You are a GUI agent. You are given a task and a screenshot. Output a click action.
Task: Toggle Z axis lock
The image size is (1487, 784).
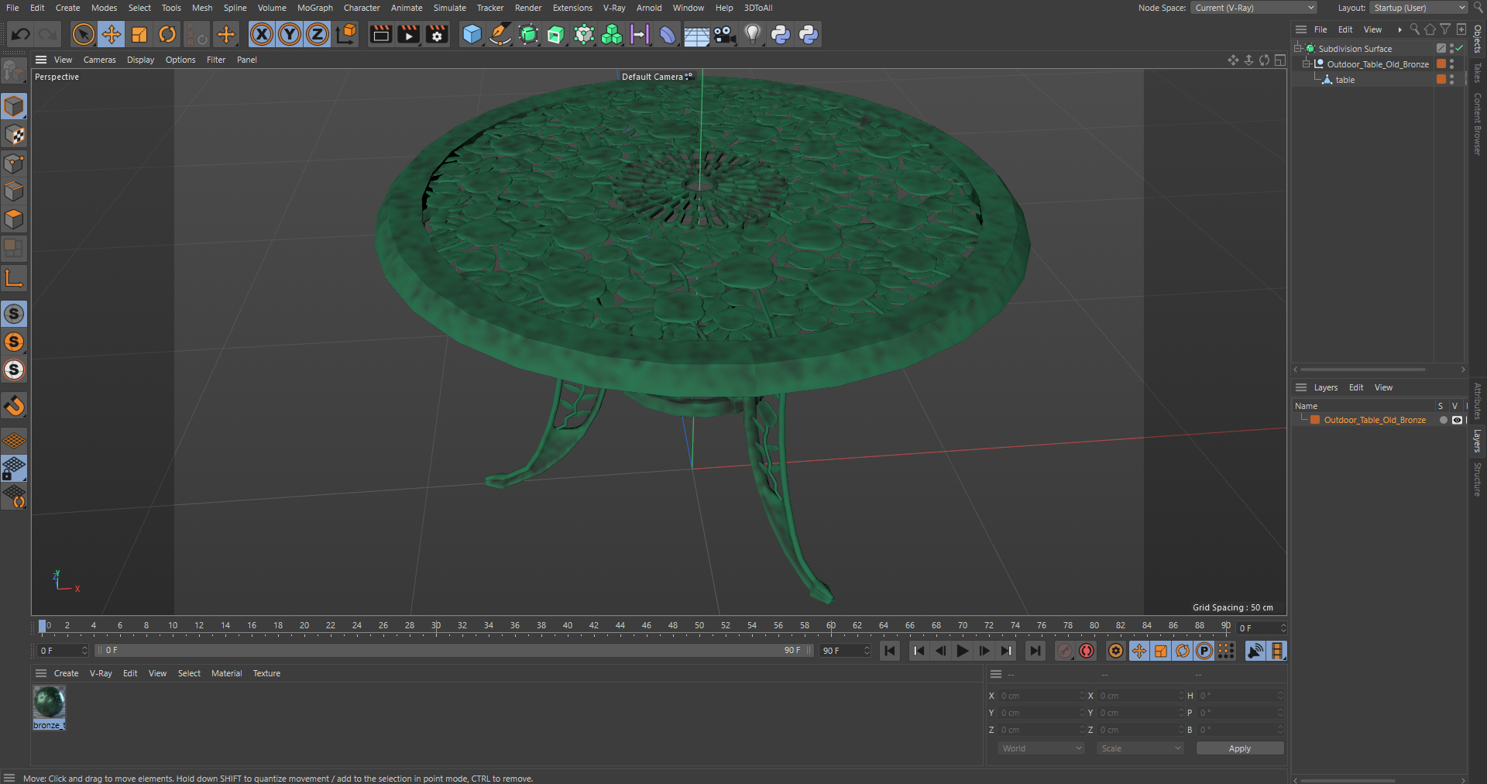318,34
